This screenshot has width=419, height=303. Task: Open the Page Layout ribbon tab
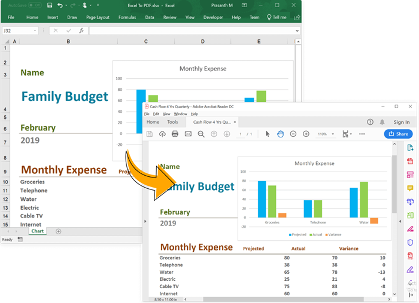(99, 17)
